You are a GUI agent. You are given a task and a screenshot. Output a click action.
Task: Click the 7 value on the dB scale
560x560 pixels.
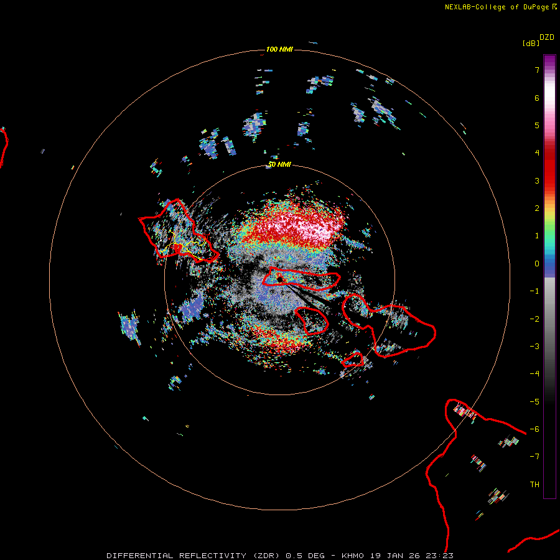(537, 70)
